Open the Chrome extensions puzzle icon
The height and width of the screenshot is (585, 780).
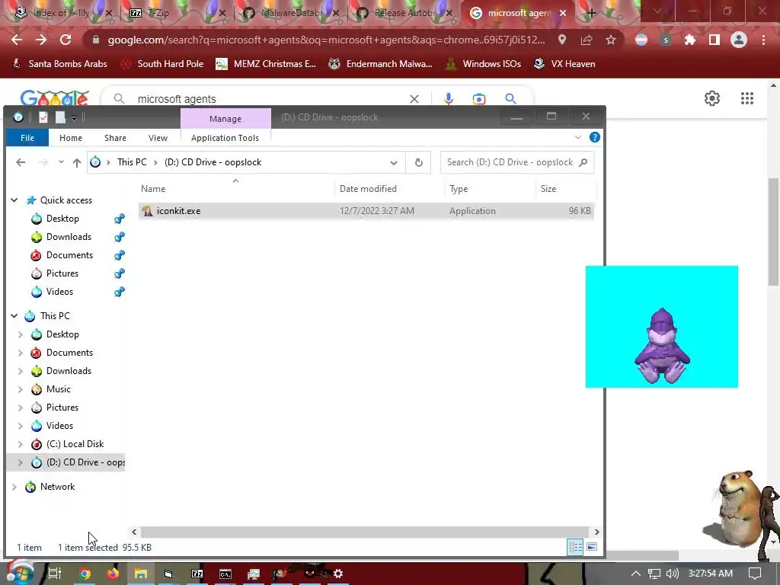pyautogui.click(x=690, y=40)
